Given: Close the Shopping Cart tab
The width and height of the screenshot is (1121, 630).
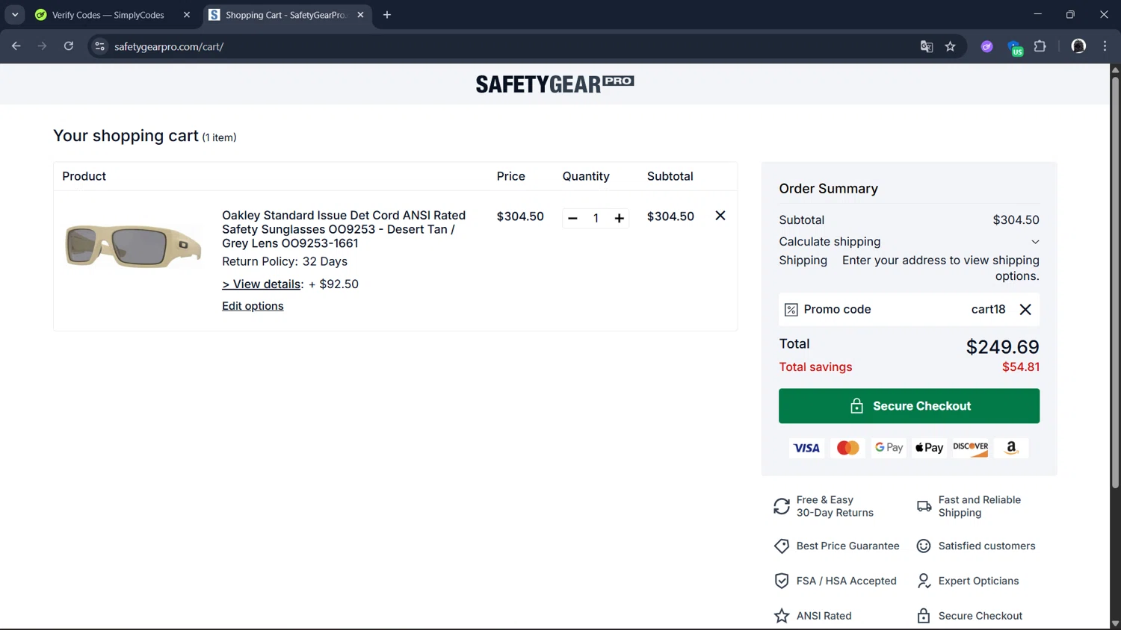Looking at the screenshot, I should coord(360,15).
